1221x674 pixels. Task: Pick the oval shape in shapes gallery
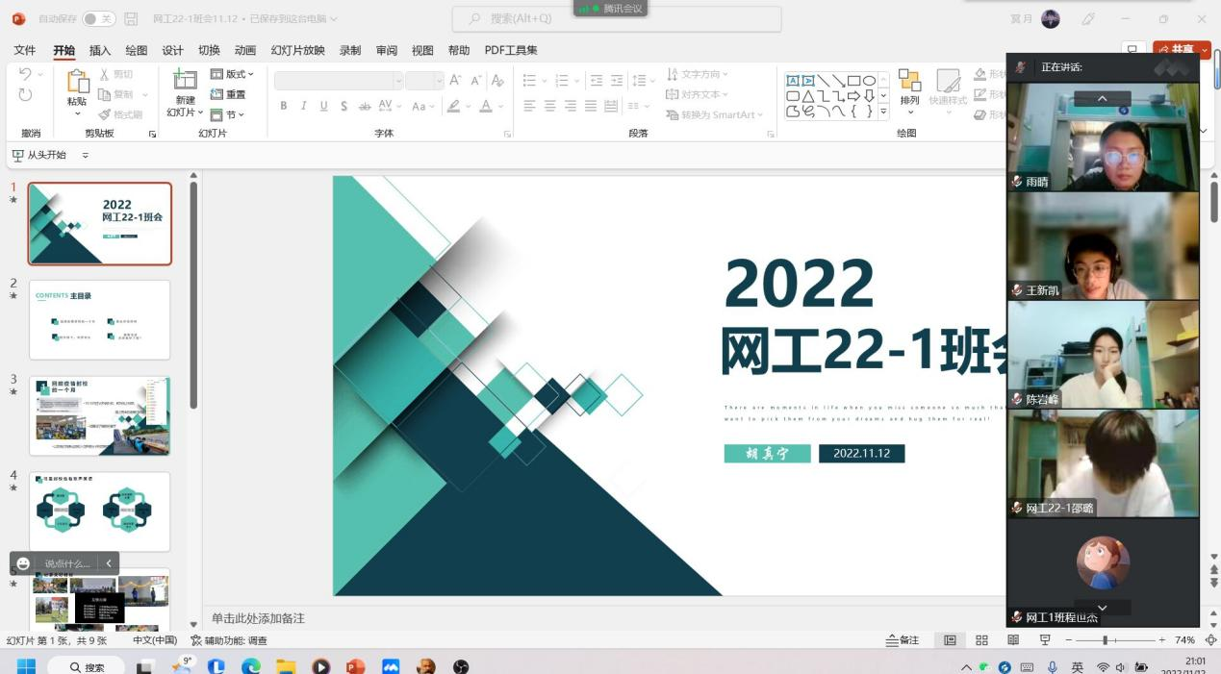869,81
